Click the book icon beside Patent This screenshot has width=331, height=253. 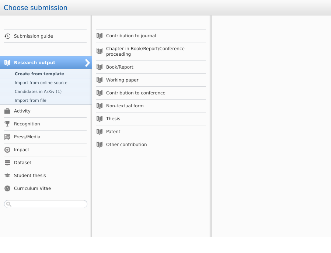[100, 132]
